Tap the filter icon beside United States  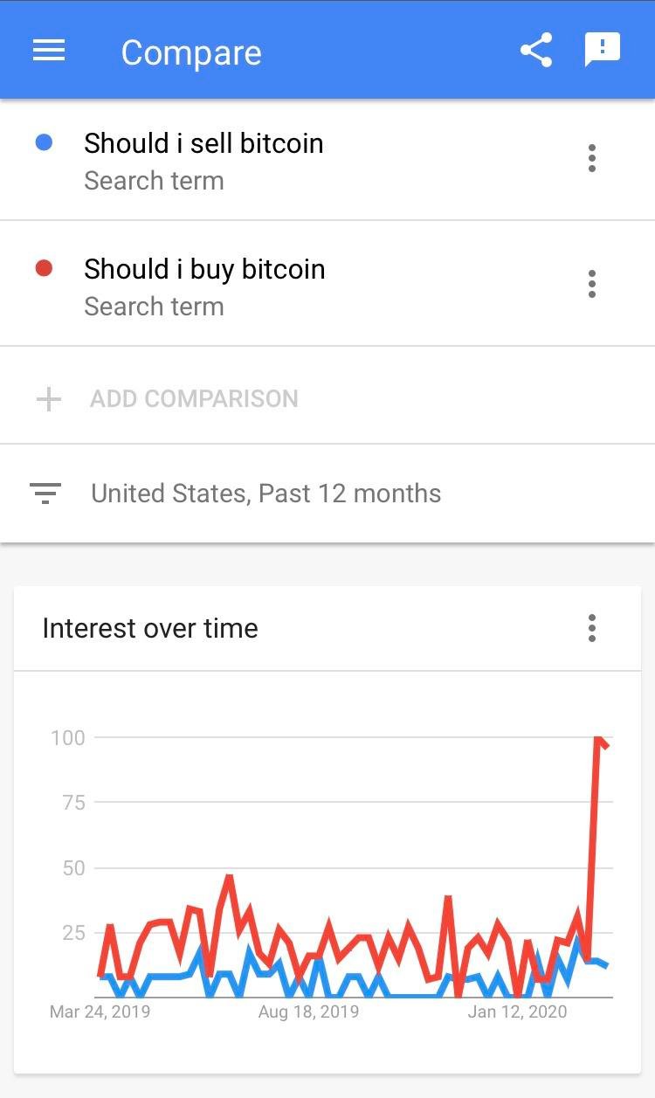pos(45,494)
